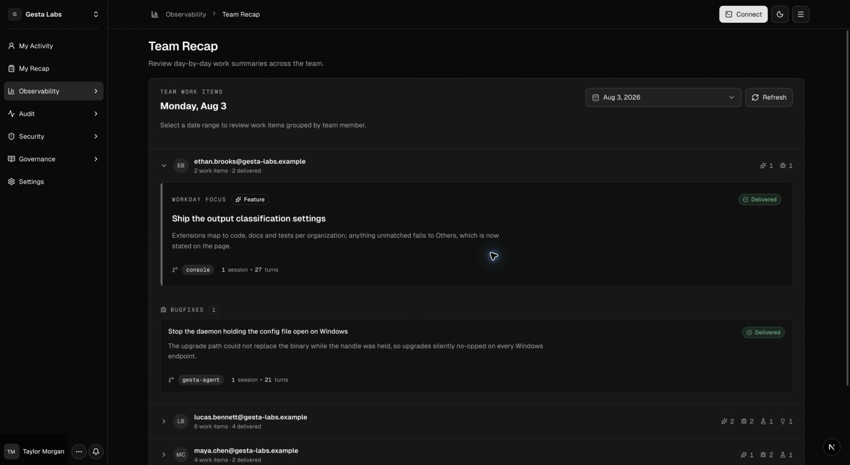Expand the lucas.bennett work items row
The height and width of the screenshot is (465, 850).
click(x=164, y=421)
